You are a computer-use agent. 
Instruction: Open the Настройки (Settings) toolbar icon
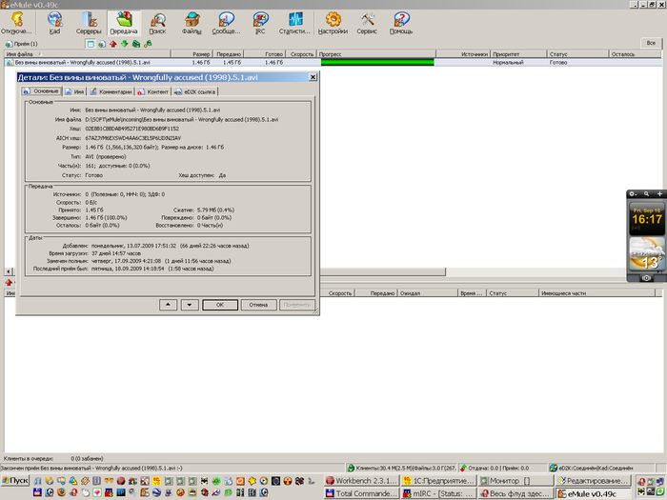click(x=332, y=23)
